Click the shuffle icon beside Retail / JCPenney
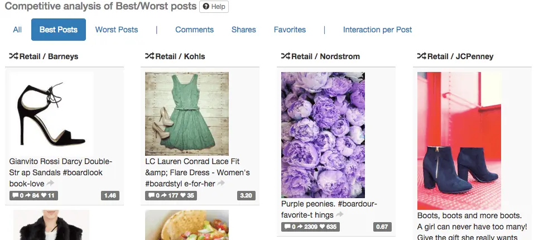This screenshot has height=240, width=534. click(x=421, y=56)
